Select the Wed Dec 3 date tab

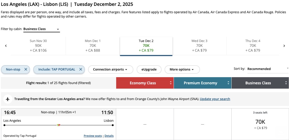(199, 46)
